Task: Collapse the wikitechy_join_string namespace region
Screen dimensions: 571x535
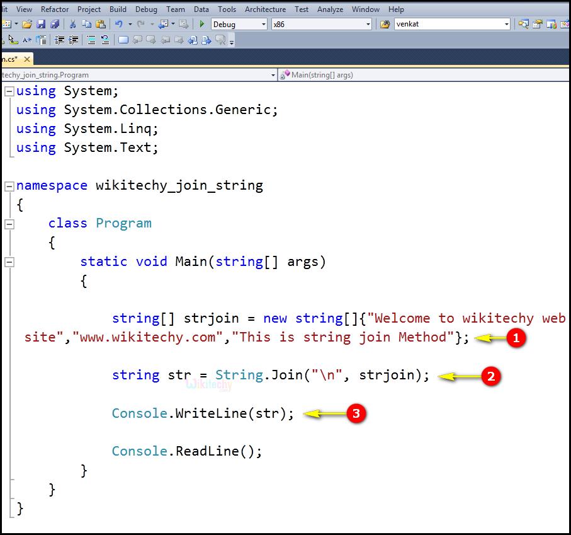Action: point(8,185)
